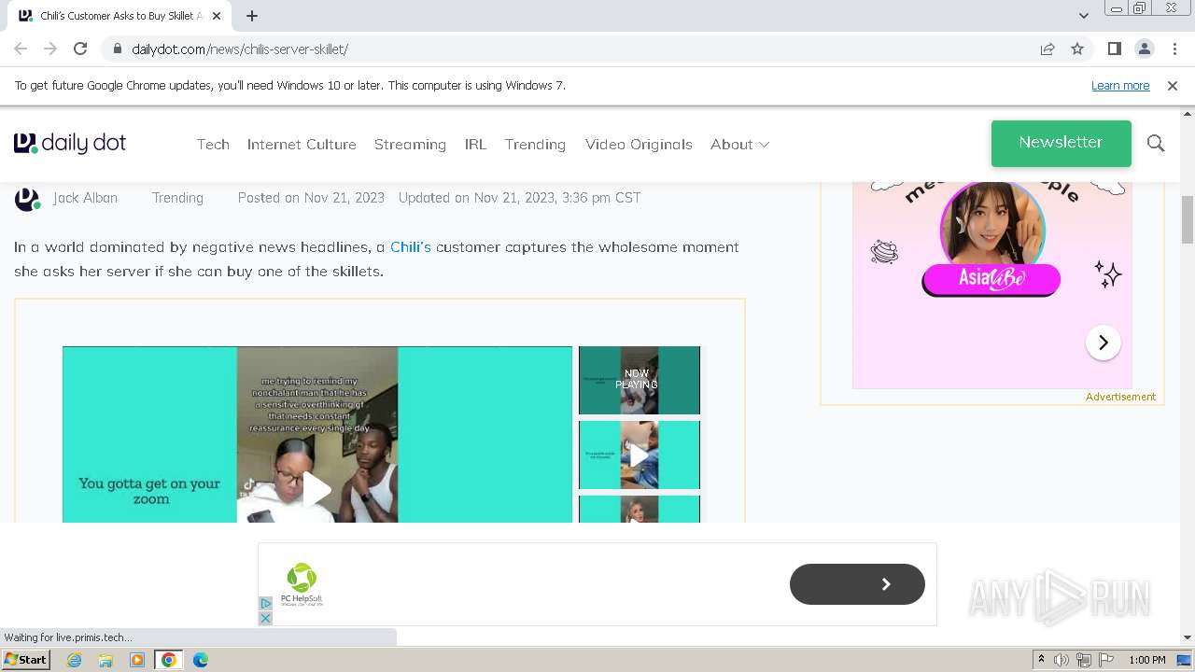Open author Jack Alban's page
Image resolution: width=1195 pixels, height=672 pixels.
[85, 197]
